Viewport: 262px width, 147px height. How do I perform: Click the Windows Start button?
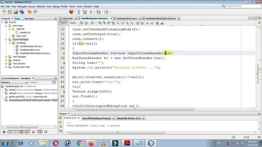click(x=5, y=143)
